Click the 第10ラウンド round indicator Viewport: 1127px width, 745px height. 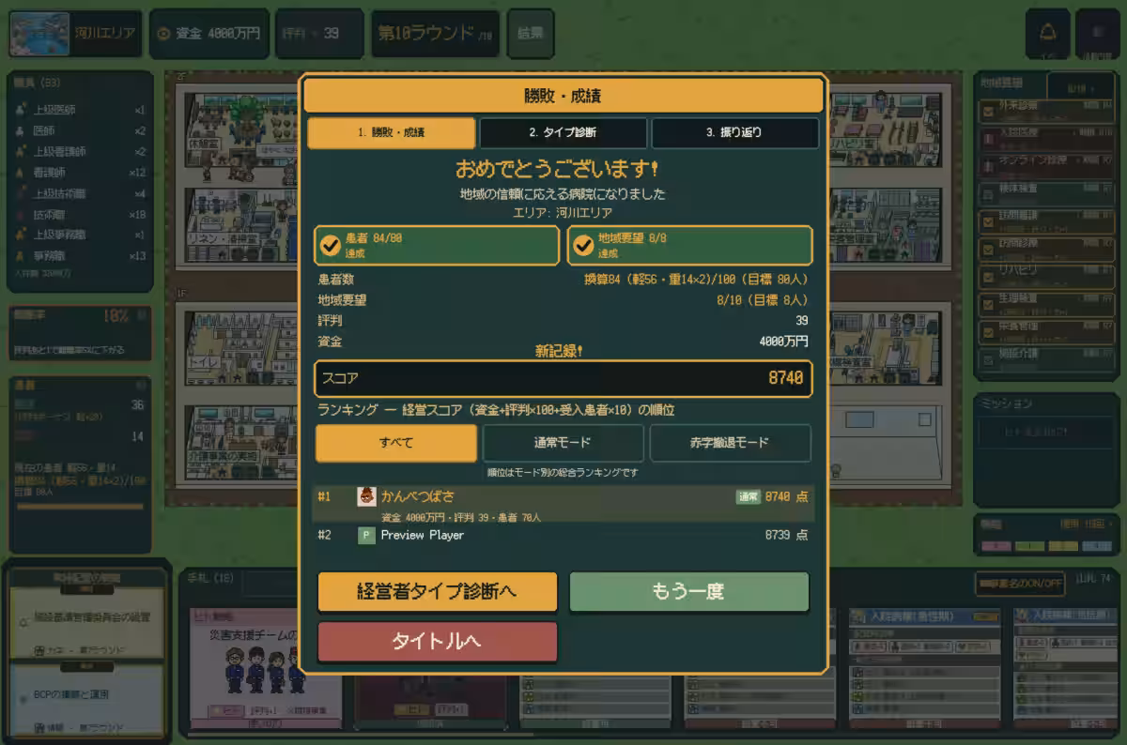click(x=435, y=33)
